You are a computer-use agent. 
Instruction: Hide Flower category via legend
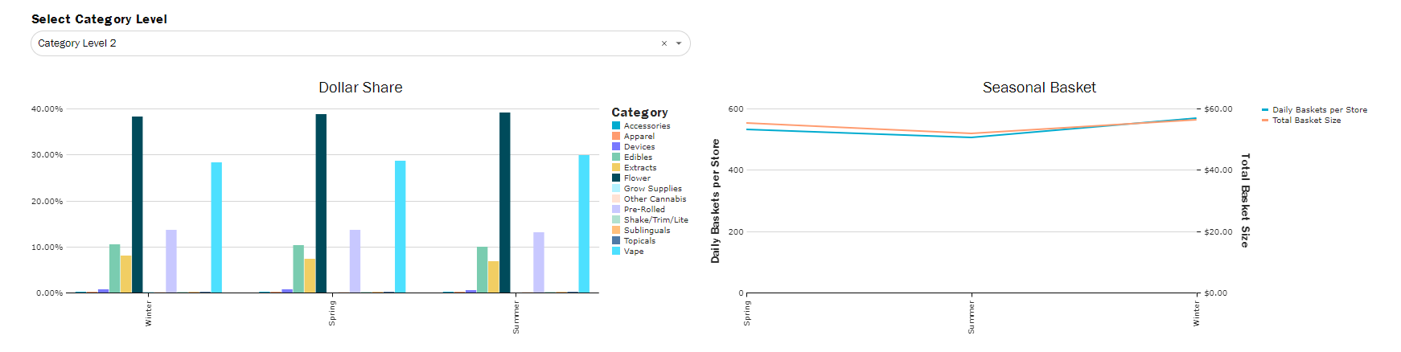[x=637, y=178]
